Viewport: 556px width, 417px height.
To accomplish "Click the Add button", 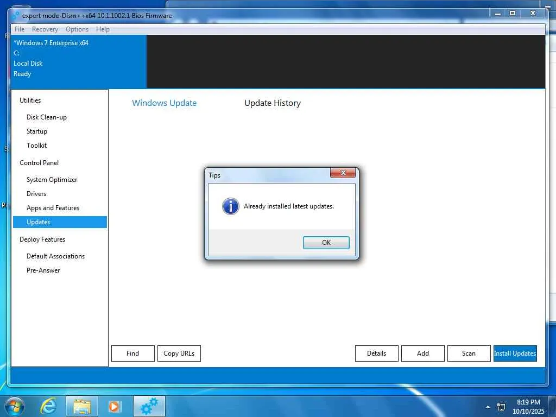I will [422, 353].
